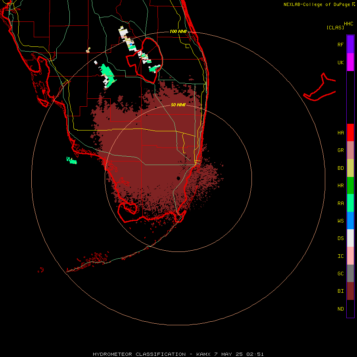Image resolution: width=357 pixels, height=357 pixels.
Task: Click the WS blue legend swatch
Action: [x=350, y=221]
